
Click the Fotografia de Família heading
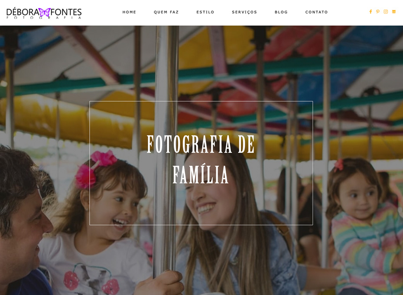(201, 159)
